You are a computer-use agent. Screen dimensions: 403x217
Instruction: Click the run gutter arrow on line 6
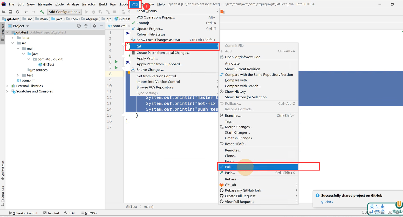pyautogui.click(x=116, y=62)
